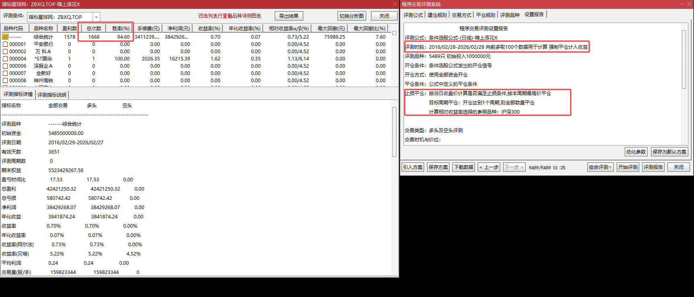
Task: Close the 指标星球网 results window with X
Action: [x=395, y=4]
